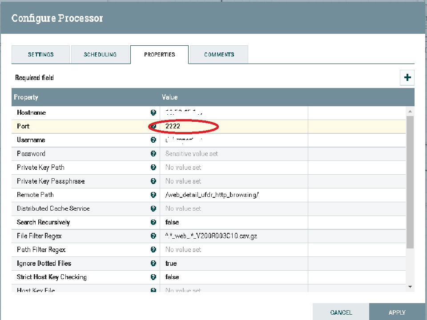Add a new property with the plus icon

407,77
